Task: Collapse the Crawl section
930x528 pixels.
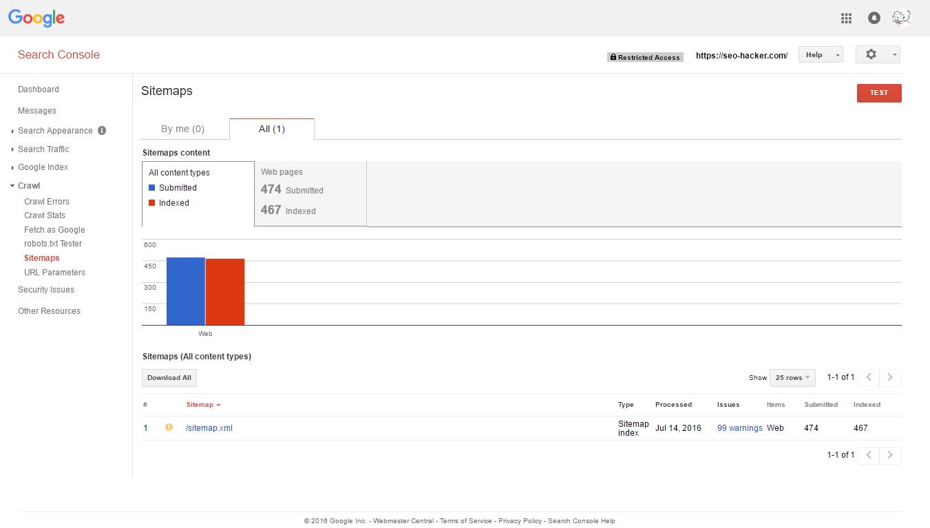Action: pyautogui.click(x=29, y=186)
